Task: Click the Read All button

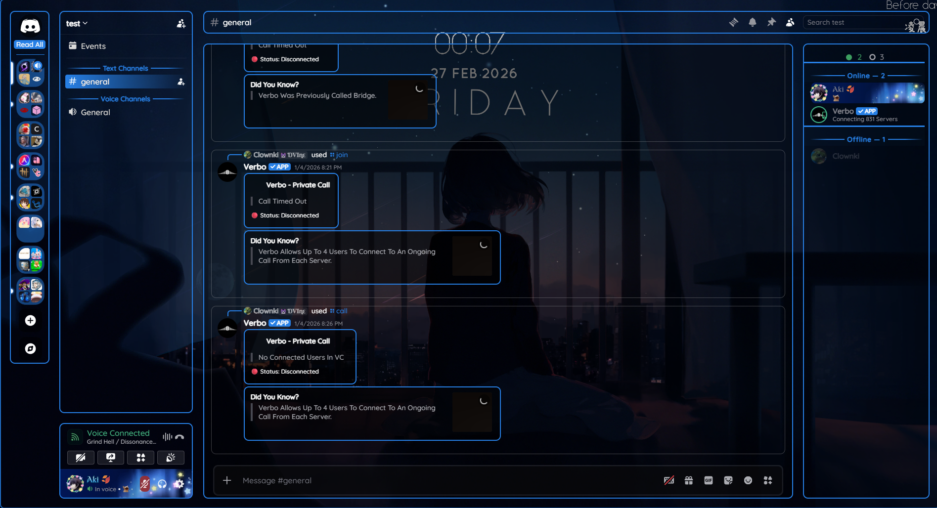Action: [x=30, y=44]
